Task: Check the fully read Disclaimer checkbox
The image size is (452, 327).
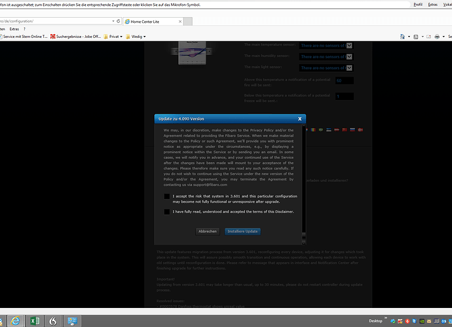Action: 166,212
